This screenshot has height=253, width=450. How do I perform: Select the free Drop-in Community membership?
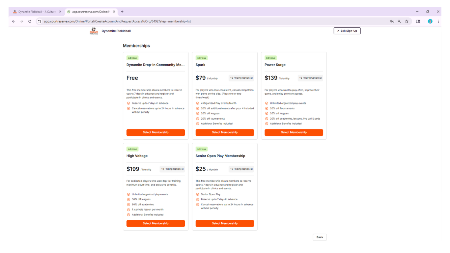(155, 132)
